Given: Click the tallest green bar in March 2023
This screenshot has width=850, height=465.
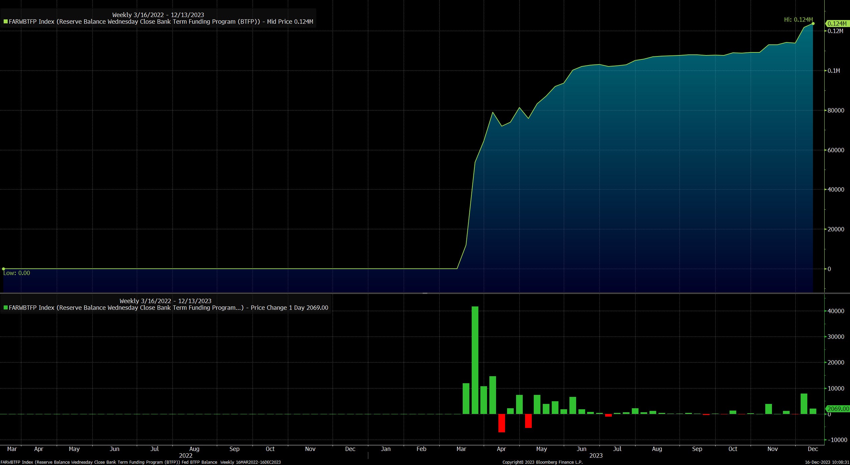Looking at the screenshot, I should tap(475, 360).
